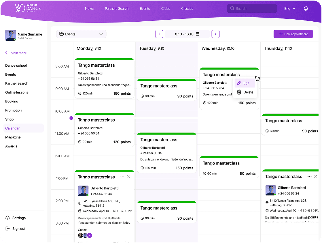The image size is (322, 243).
Task: Click the purple add guest plus icon
Action: (90, 235)
